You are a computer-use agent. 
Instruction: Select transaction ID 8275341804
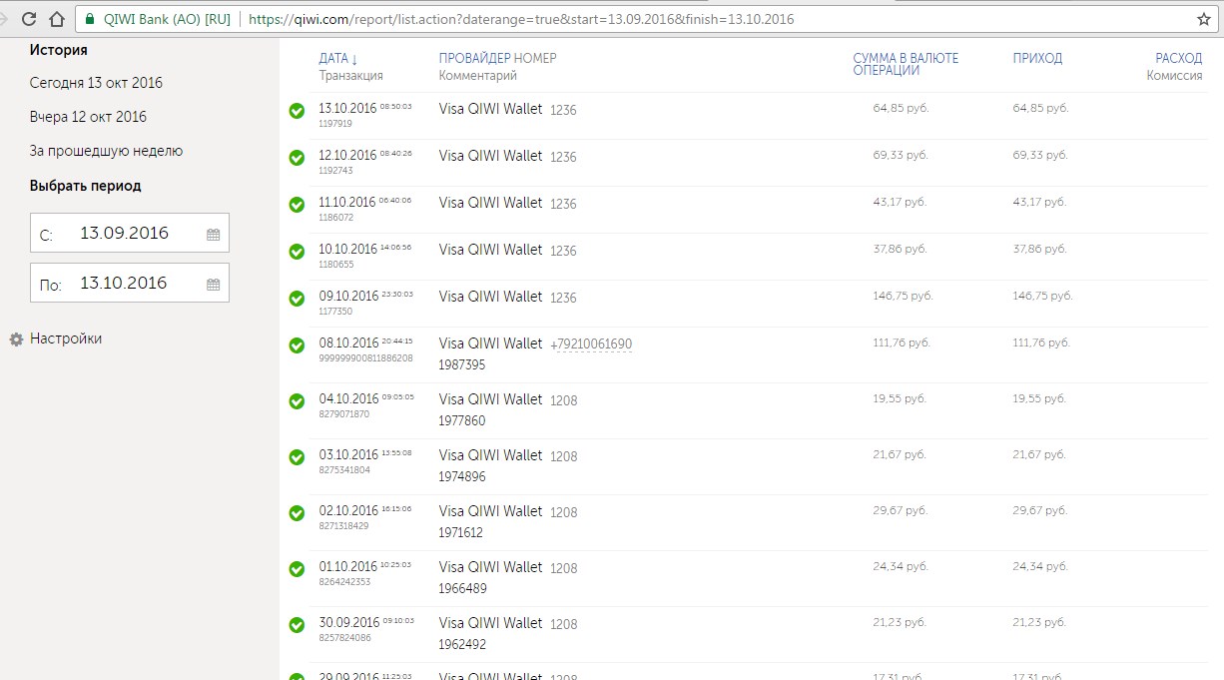pos(344,470)
